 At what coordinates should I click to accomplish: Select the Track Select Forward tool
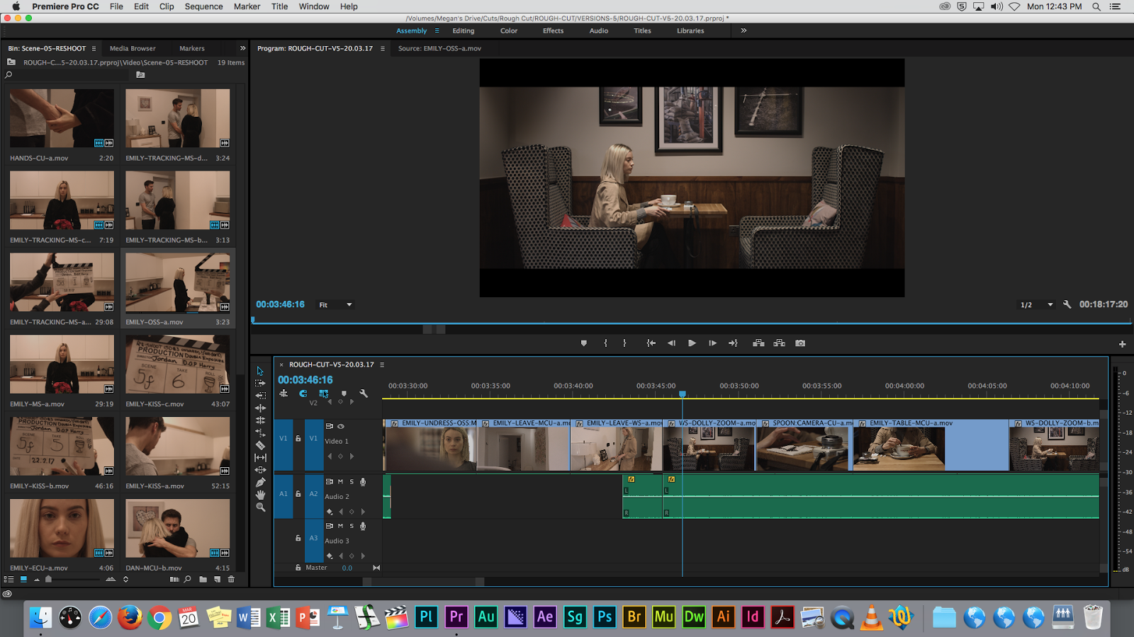[260, 383]
